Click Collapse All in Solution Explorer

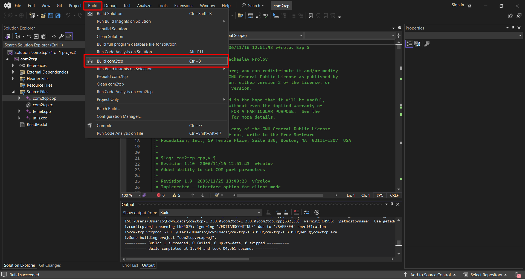[36, 36]
